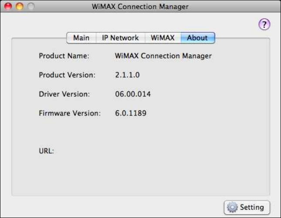Select the WiMAX tab
281x218 pixels.
pyautogui.click(x=163, y=38)
